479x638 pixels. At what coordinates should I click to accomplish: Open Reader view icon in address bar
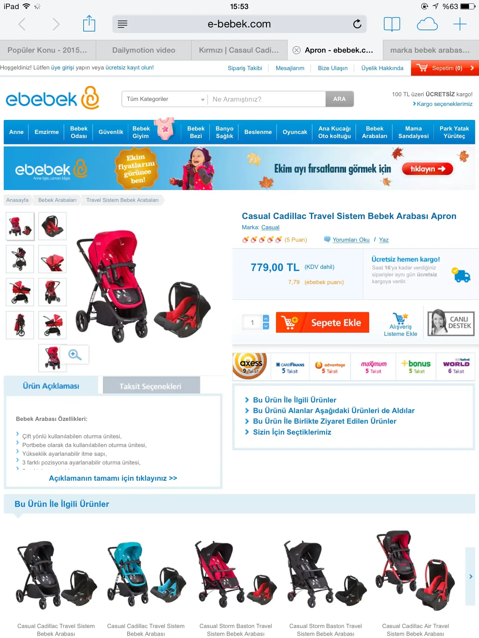pyautogui.click(x=123, y=24)
